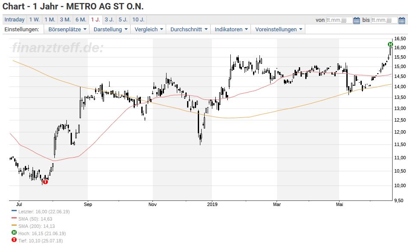This screenshot has height=245, width=408.
Task: Select the 1 J. time range tab
Action: pos(95,20)
